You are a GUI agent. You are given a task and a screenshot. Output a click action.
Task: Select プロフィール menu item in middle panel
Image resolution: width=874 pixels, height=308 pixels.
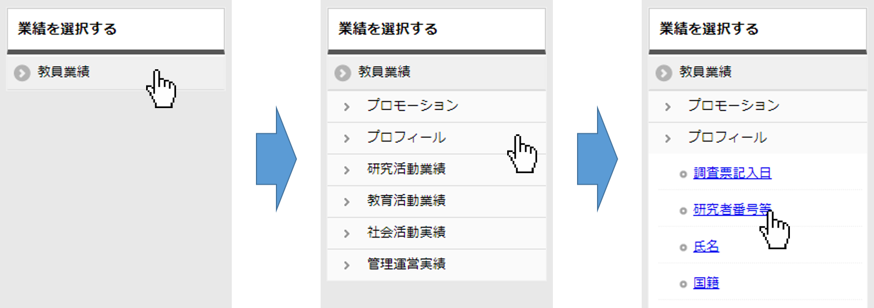[406, 137]
